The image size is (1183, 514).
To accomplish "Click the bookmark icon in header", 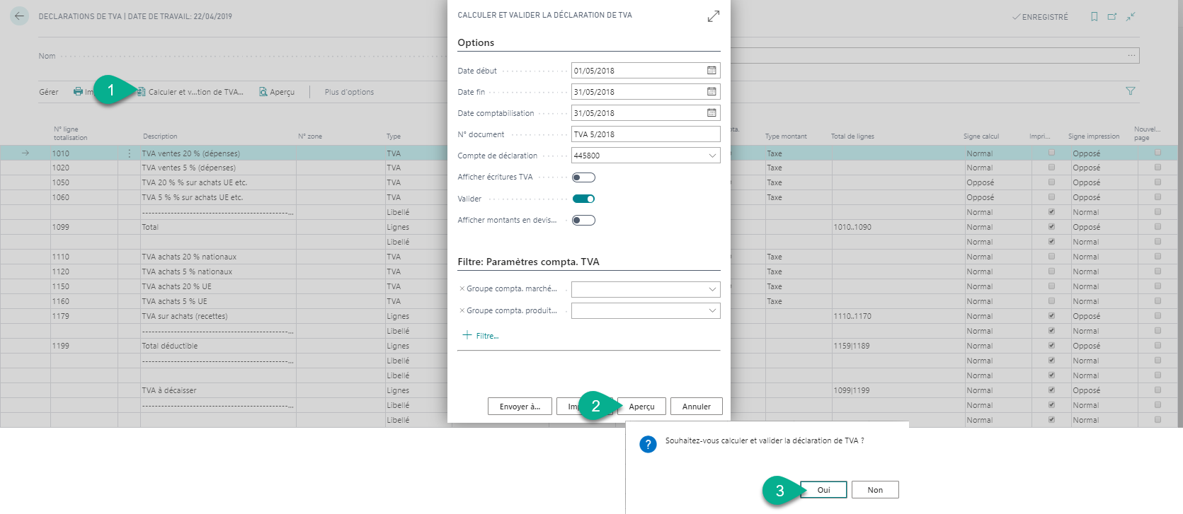I will point(1094,17).
